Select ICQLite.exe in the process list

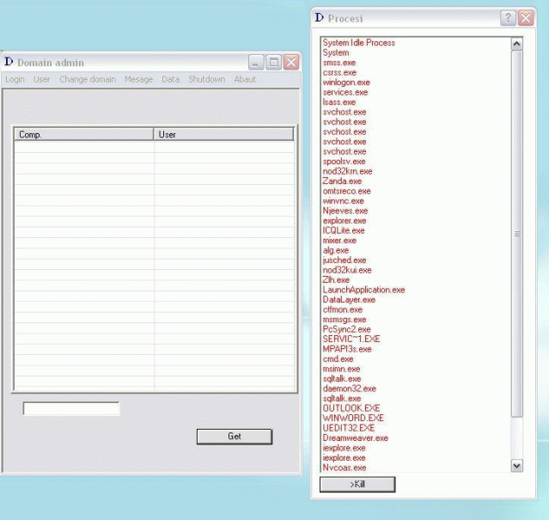pos(344,230)
